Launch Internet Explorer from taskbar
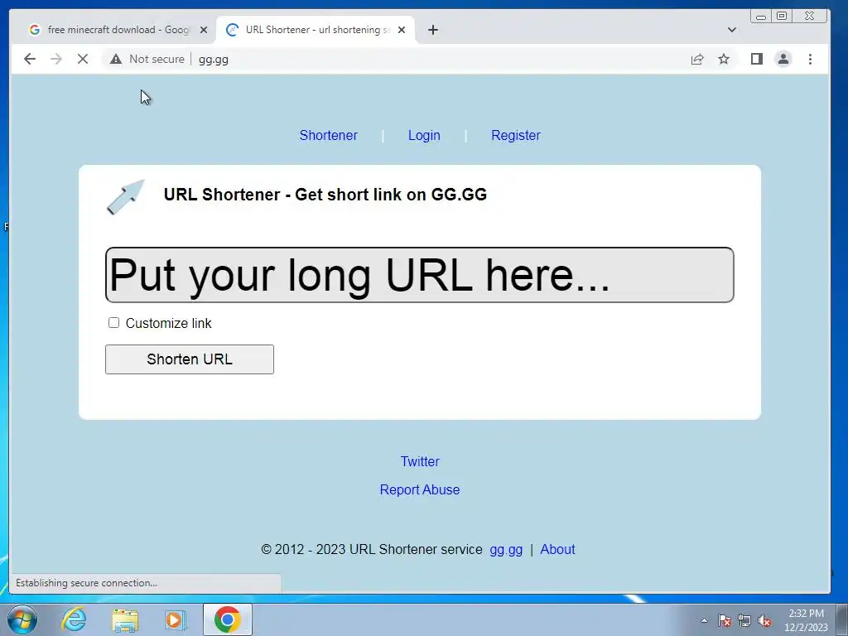 pyautogui.click(x=74, y=619)
